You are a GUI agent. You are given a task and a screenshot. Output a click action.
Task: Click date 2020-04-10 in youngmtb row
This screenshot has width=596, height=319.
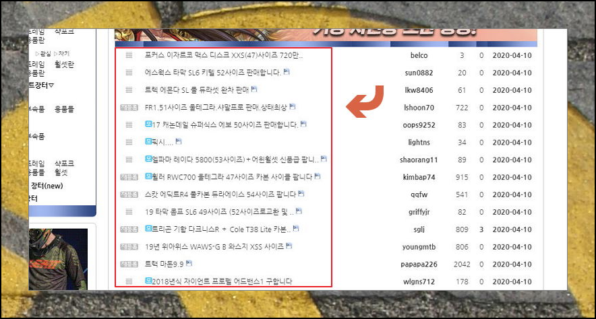point(512,247)
